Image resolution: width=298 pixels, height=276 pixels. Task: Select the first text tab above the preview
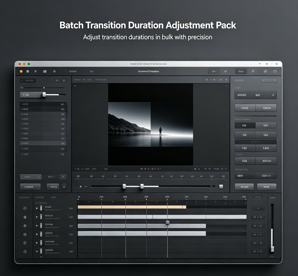pyautogui.click(x=77, y=80)
